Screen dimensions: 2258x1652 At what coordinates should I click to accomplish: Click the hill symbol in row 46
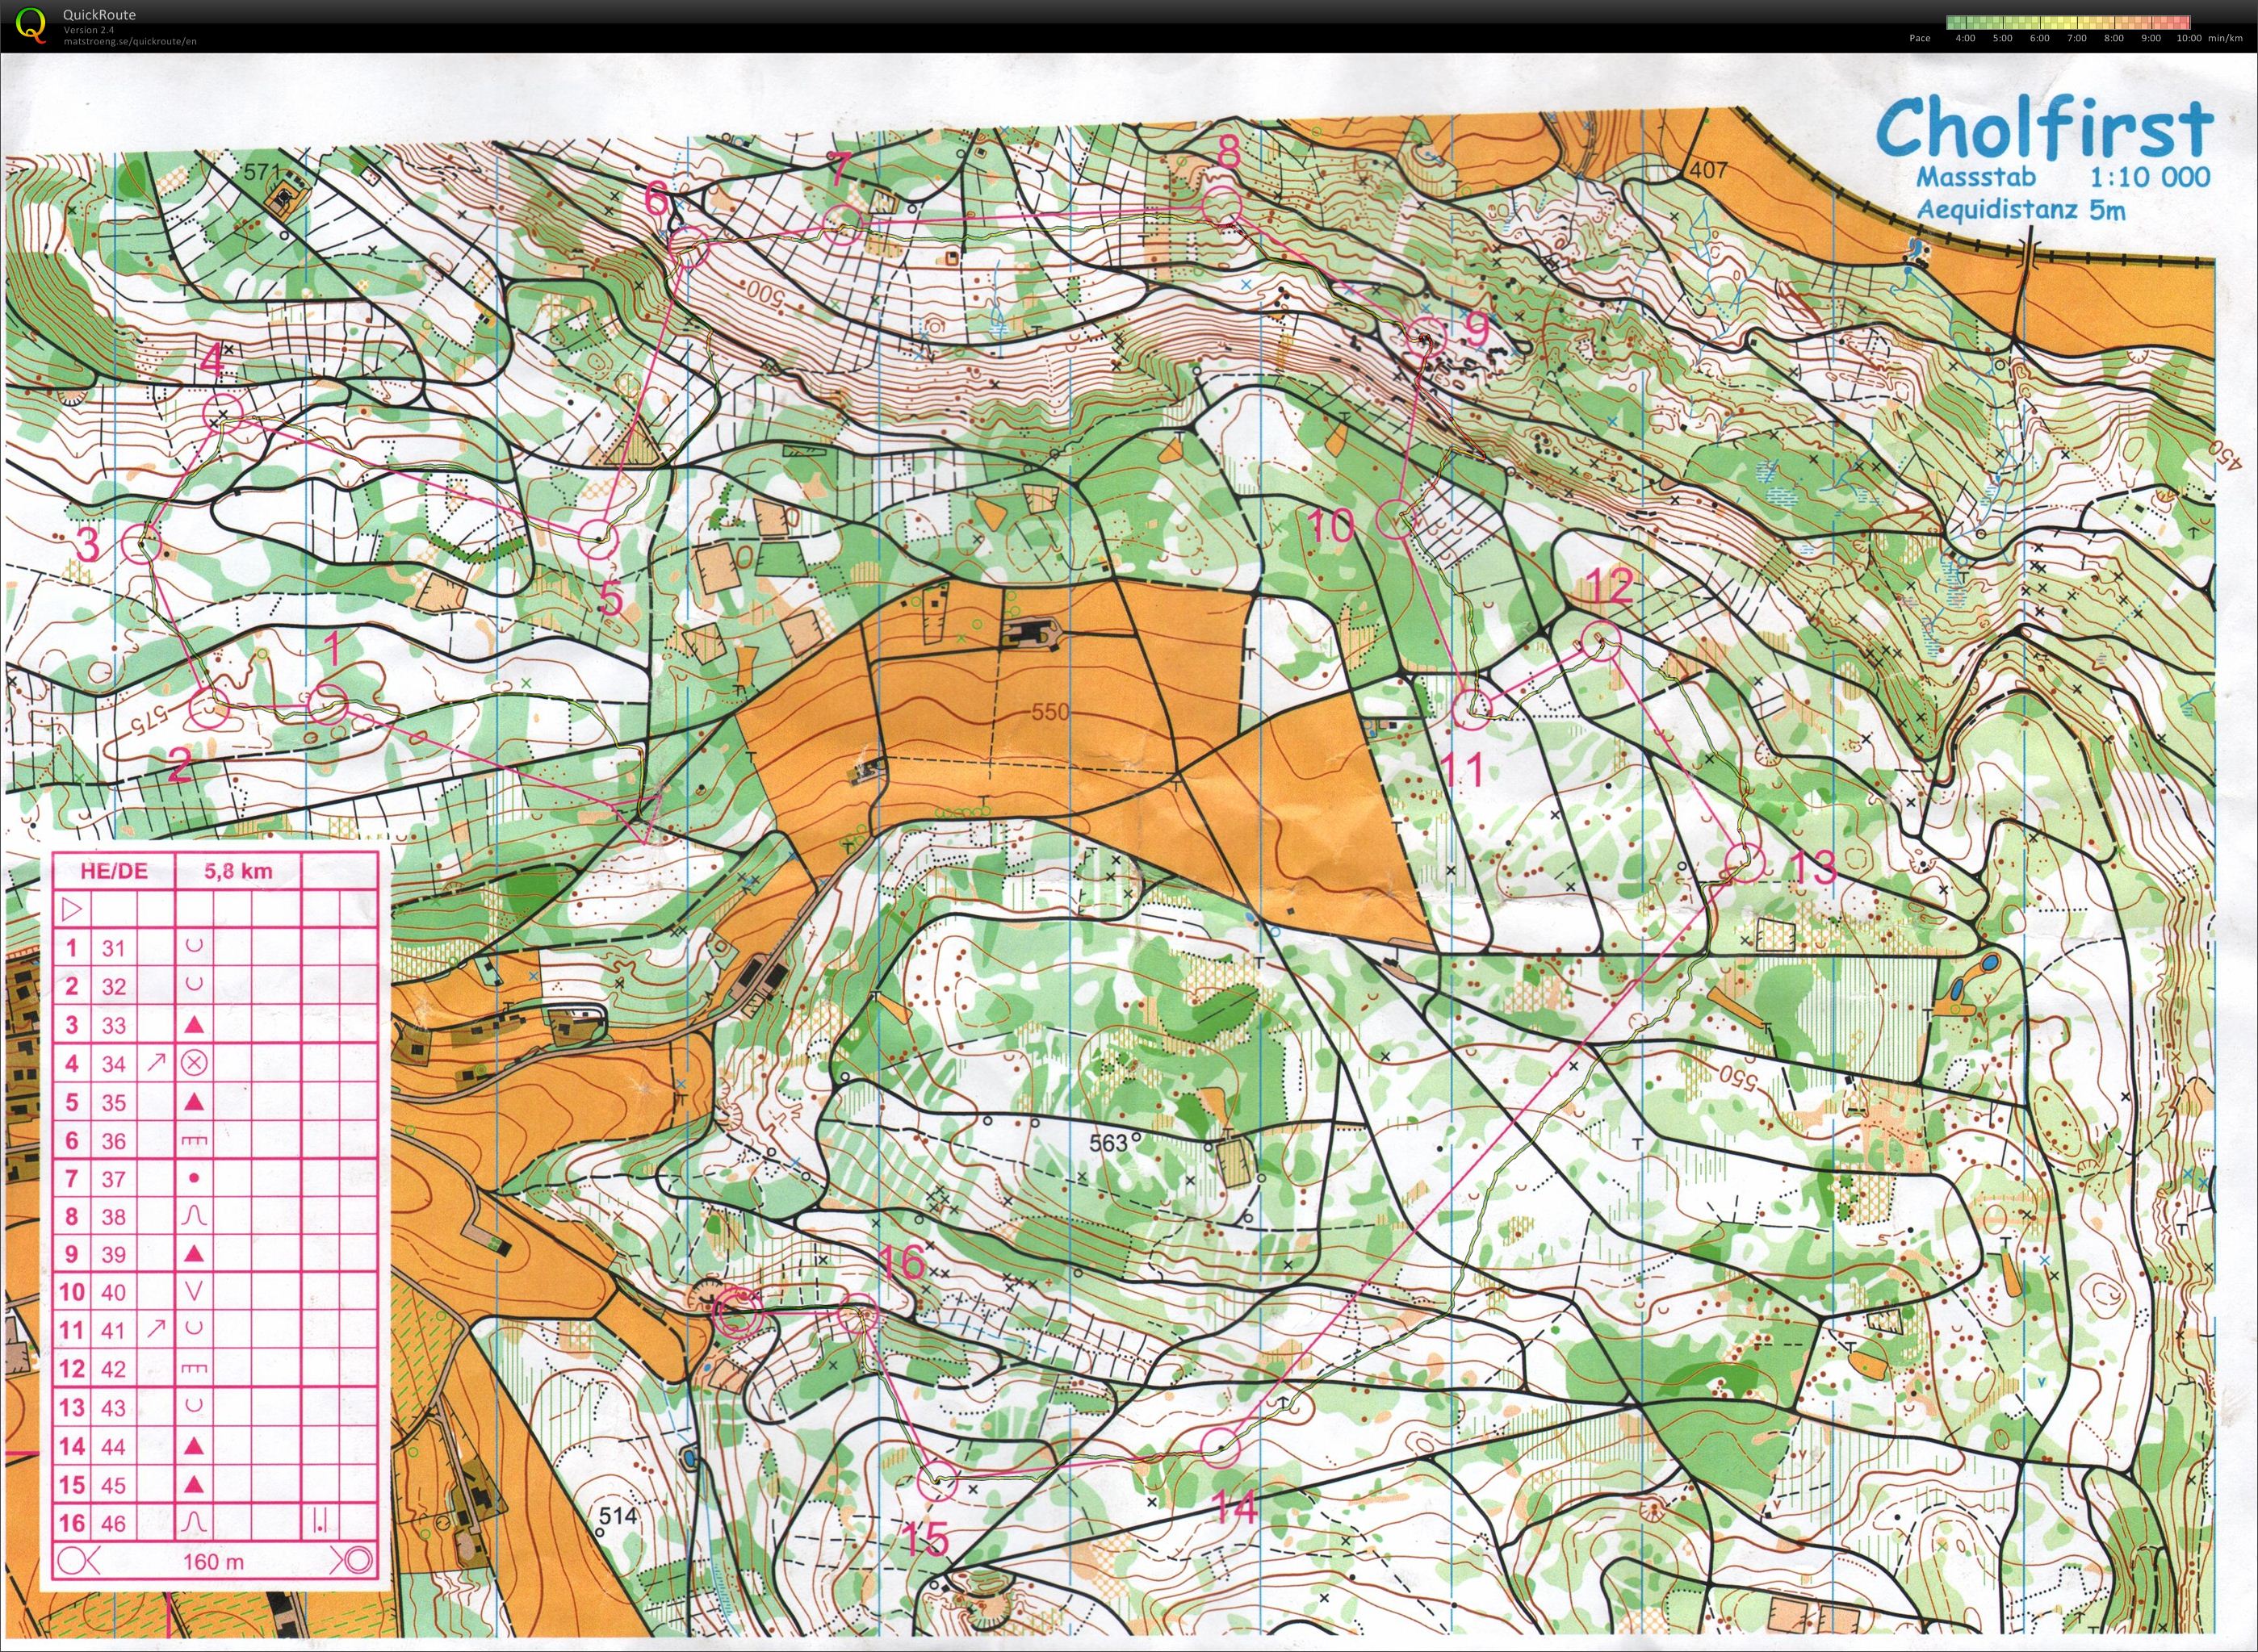(195, 1521)
